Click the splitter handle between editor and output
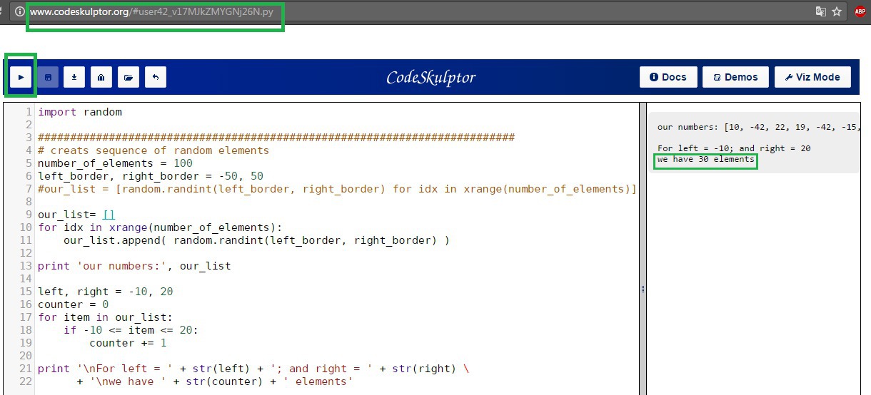Screen dimensions: 871x395 tap(643, 289)
